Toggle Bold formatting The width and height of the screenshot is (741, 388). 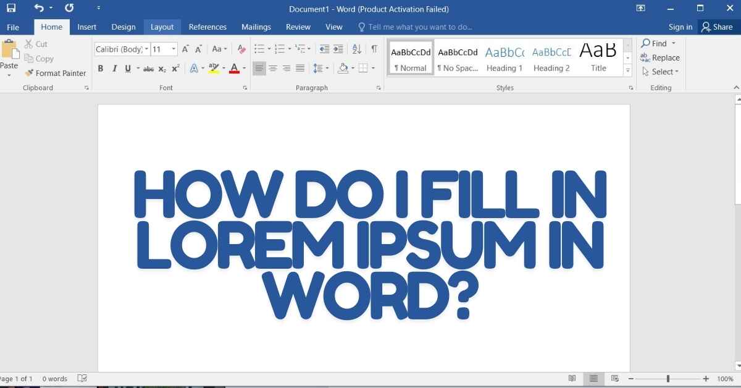[x=101, y=69]
